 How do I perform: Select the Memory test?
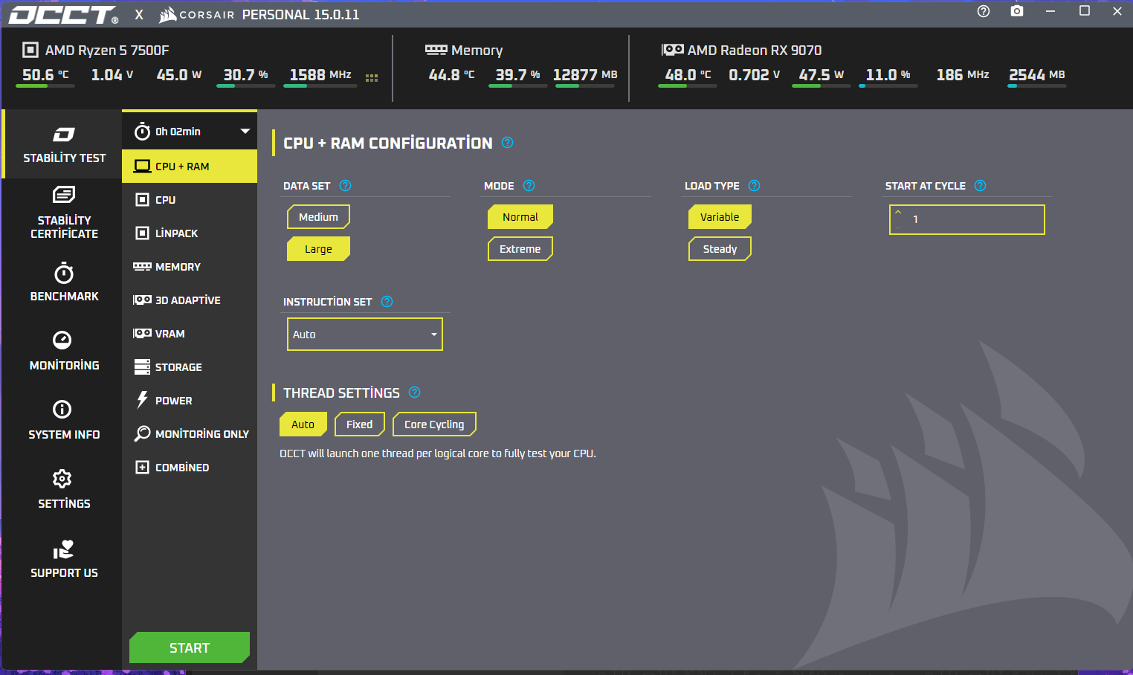190,267
